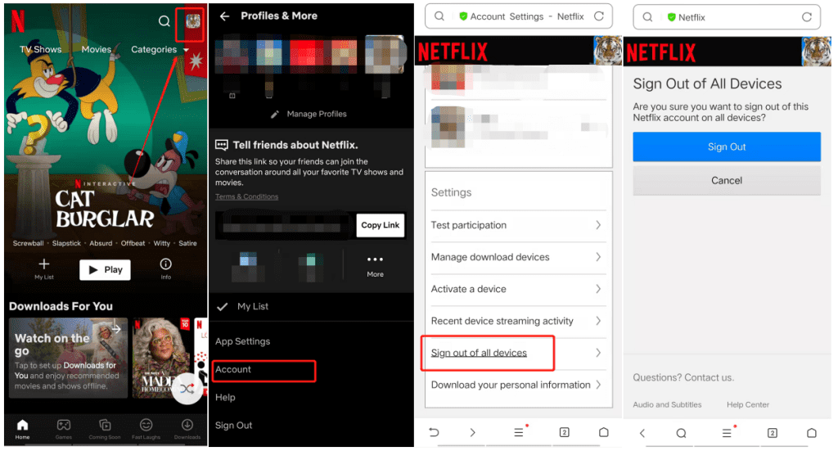Tap Cancel on sign-out confirmation
Screen dimensions: 838x451
(727, 181)
